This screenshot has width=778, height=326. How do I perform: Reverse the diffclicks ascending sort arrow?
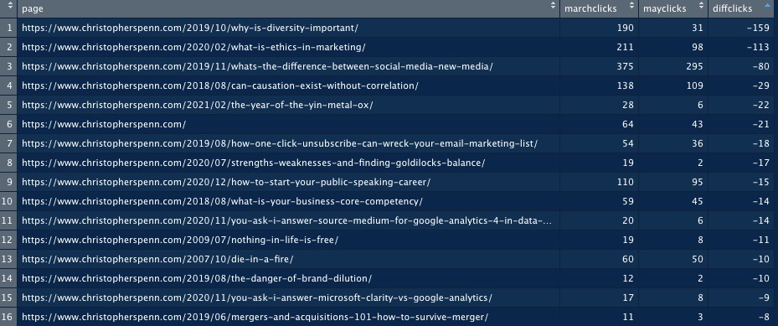point(768,5)
